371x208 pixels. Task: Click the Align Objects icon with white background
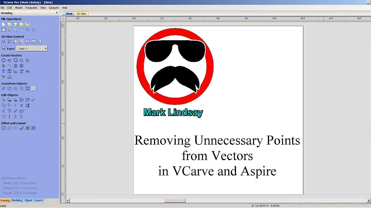(x=33, y=89)
